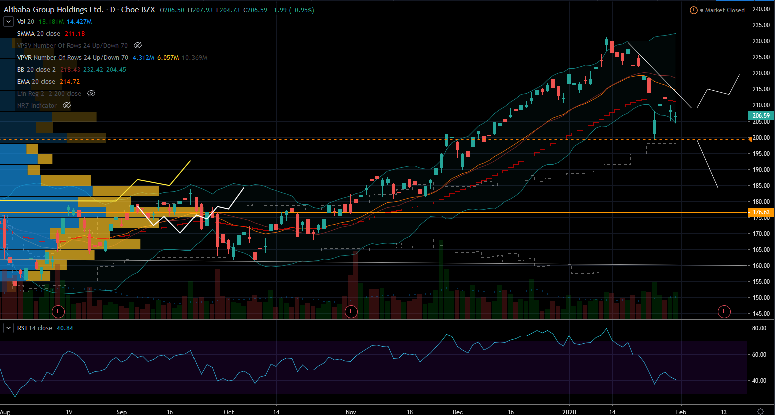Image resolution: width=775 pixels, height=415 pixels.
Task: Open the upcoming earnings marker E near Feb 13
Action: pyautogui.click(x=724, y=312)
